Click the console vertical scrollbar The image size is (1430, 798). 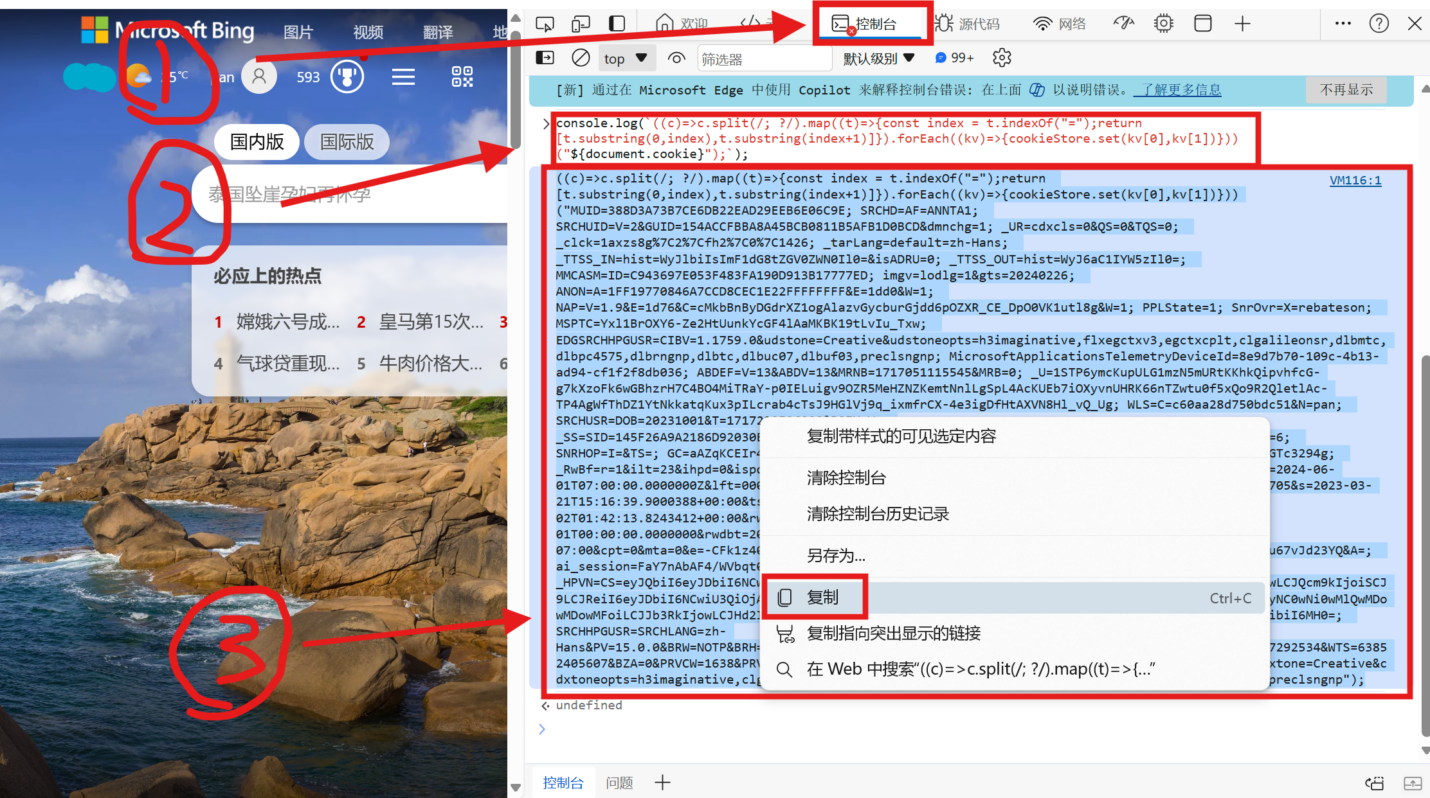pos(1425,546)
